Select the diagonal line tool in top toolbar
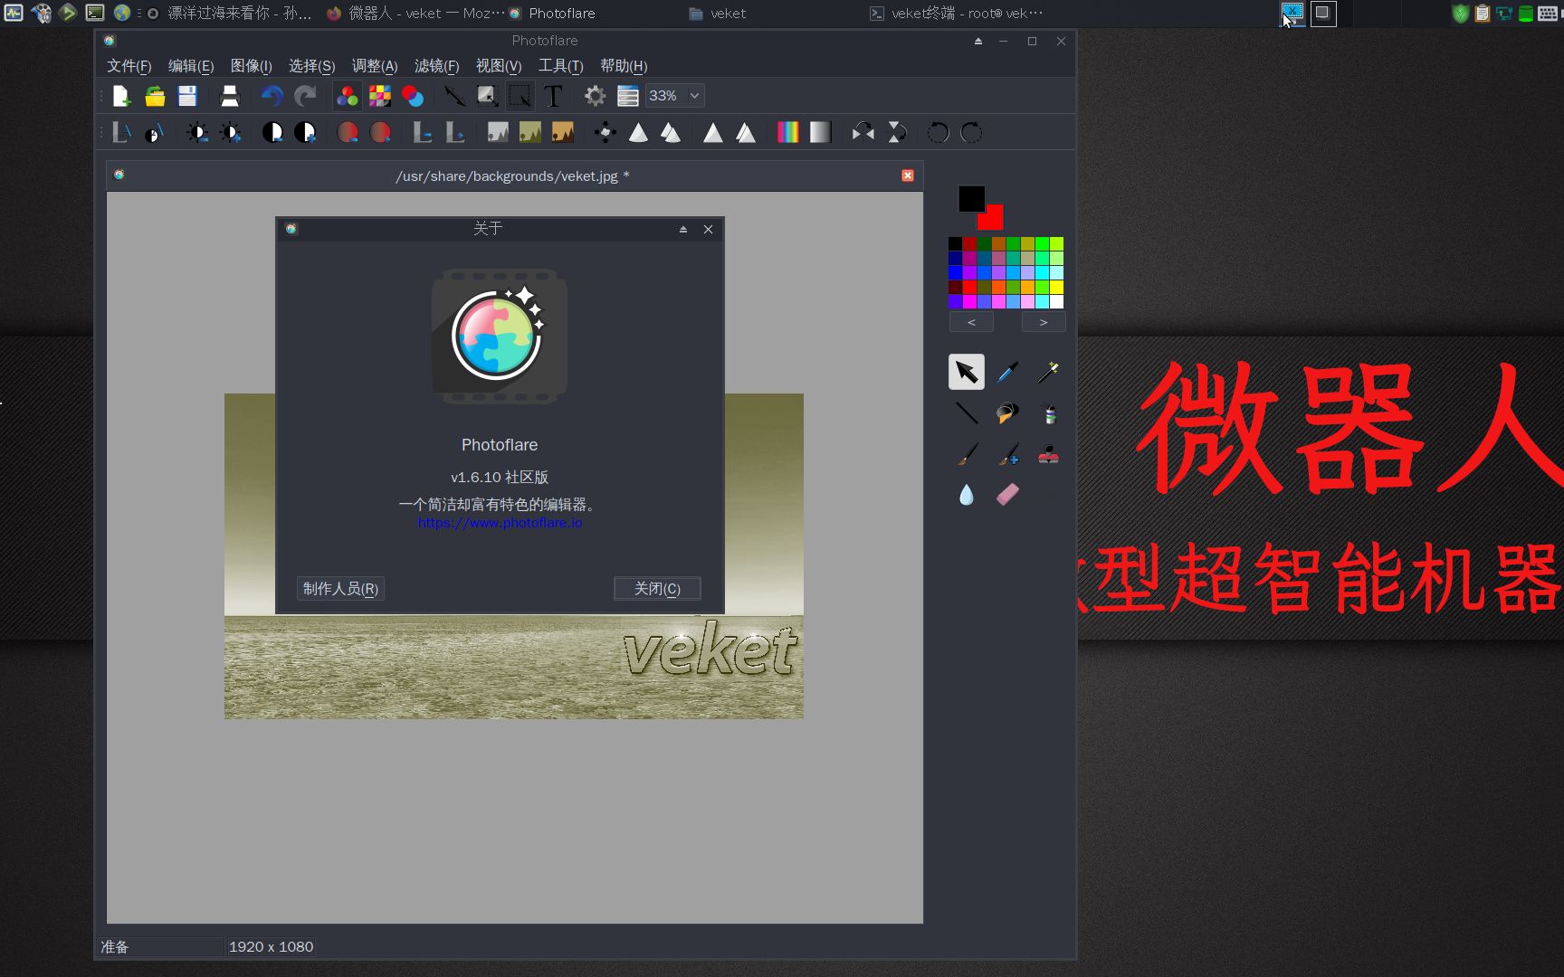 tap(454, 96)
